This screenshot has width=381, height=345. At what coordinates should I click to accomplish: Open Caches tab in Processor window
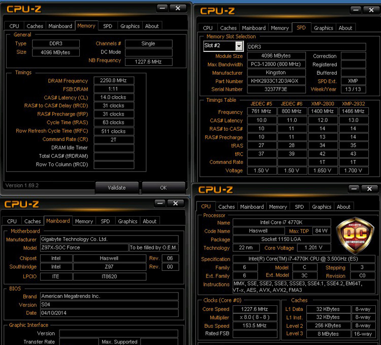coord(227,207)
